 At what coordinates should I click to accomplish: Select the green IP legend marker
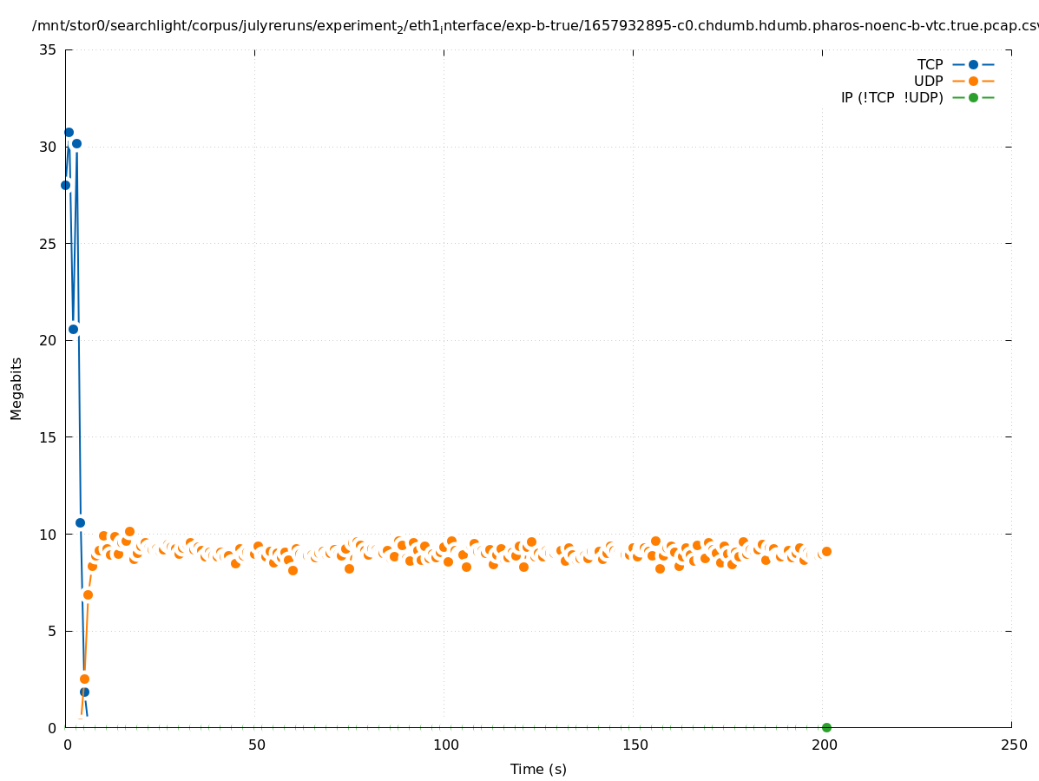973,97
